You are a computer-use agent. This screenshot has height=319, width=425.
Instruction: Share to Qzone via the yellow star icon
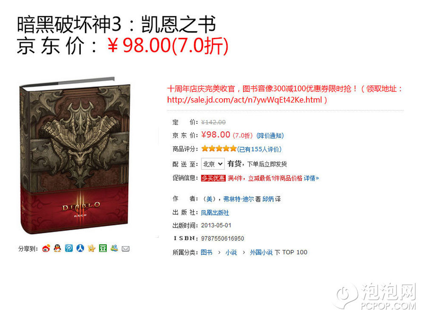pos(92,248)
